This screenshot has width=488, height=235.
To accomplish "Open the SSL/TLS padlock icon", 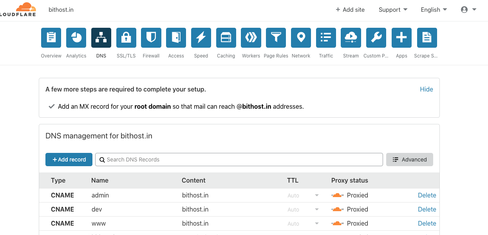I will (126, 38).
